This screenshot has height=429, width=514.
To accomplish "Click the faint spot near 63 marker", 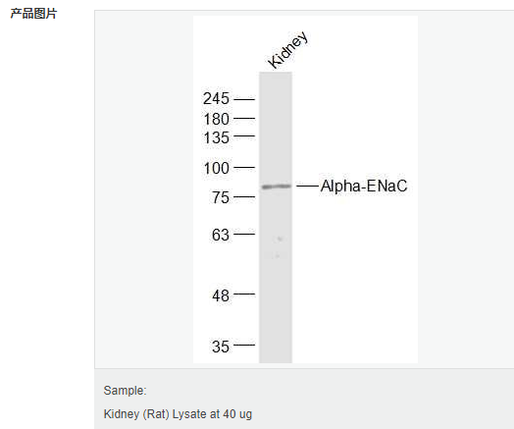I will (x=280, y=239).
